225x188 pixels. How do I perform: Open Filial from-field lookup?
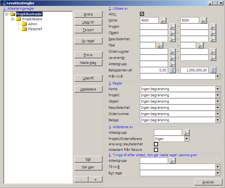pos(160,45)
